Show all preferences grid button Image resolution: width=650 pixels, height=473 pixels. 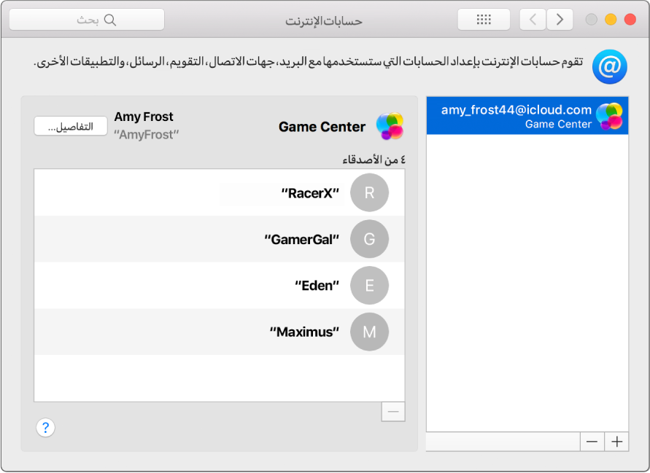[x=484, y=20]
